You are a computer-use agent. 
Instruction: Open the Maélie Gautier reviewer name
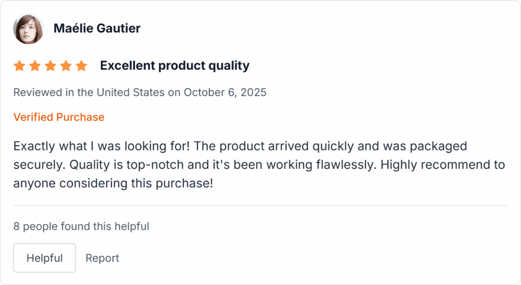(97, 28)
